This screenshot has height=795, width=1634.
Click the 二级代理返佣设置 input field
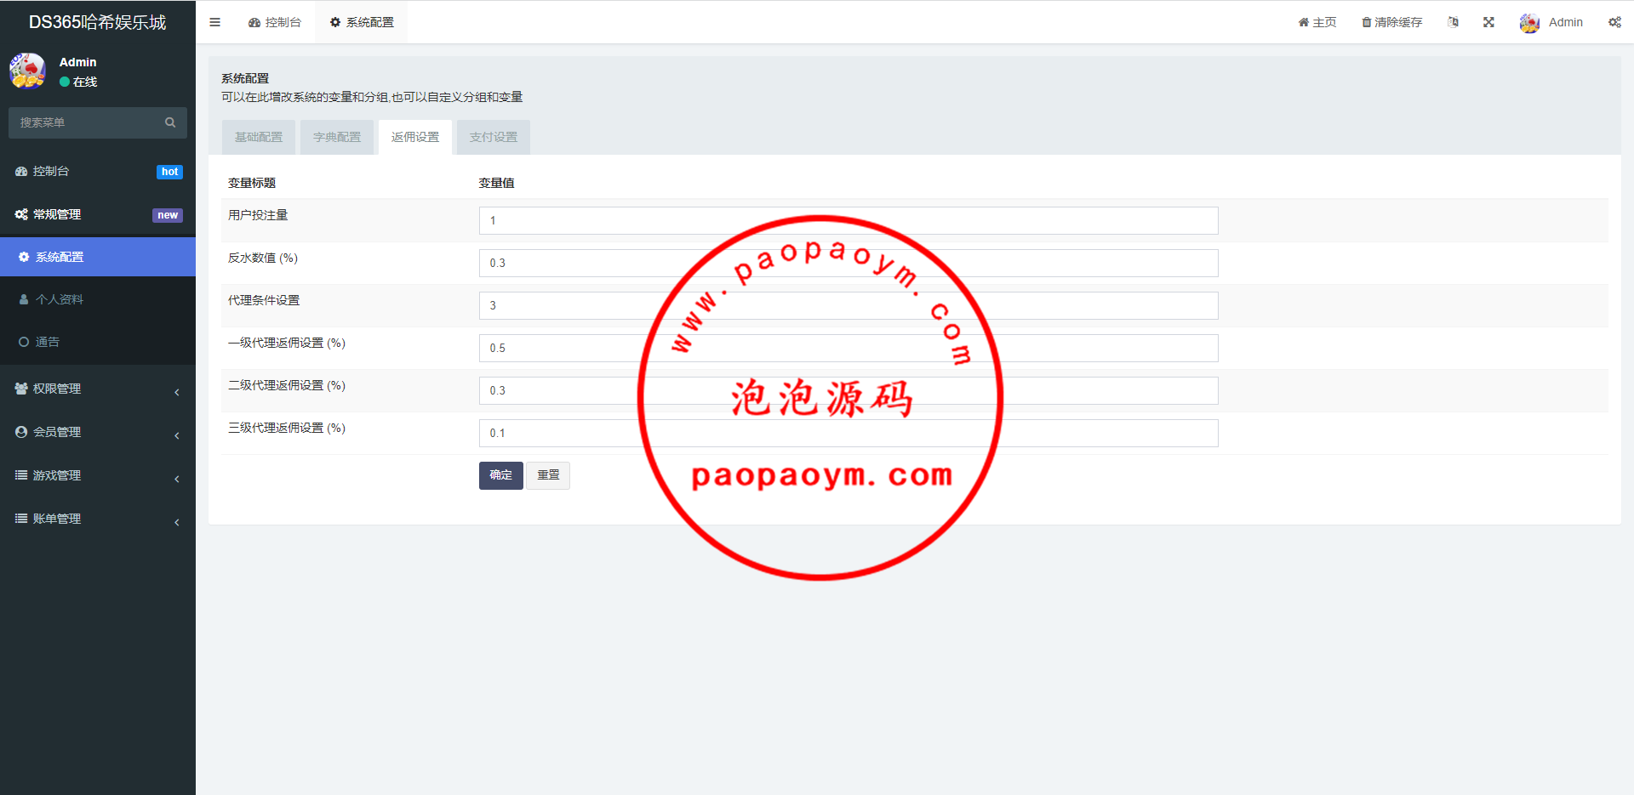pyautogui.click(x=848, y=390)
